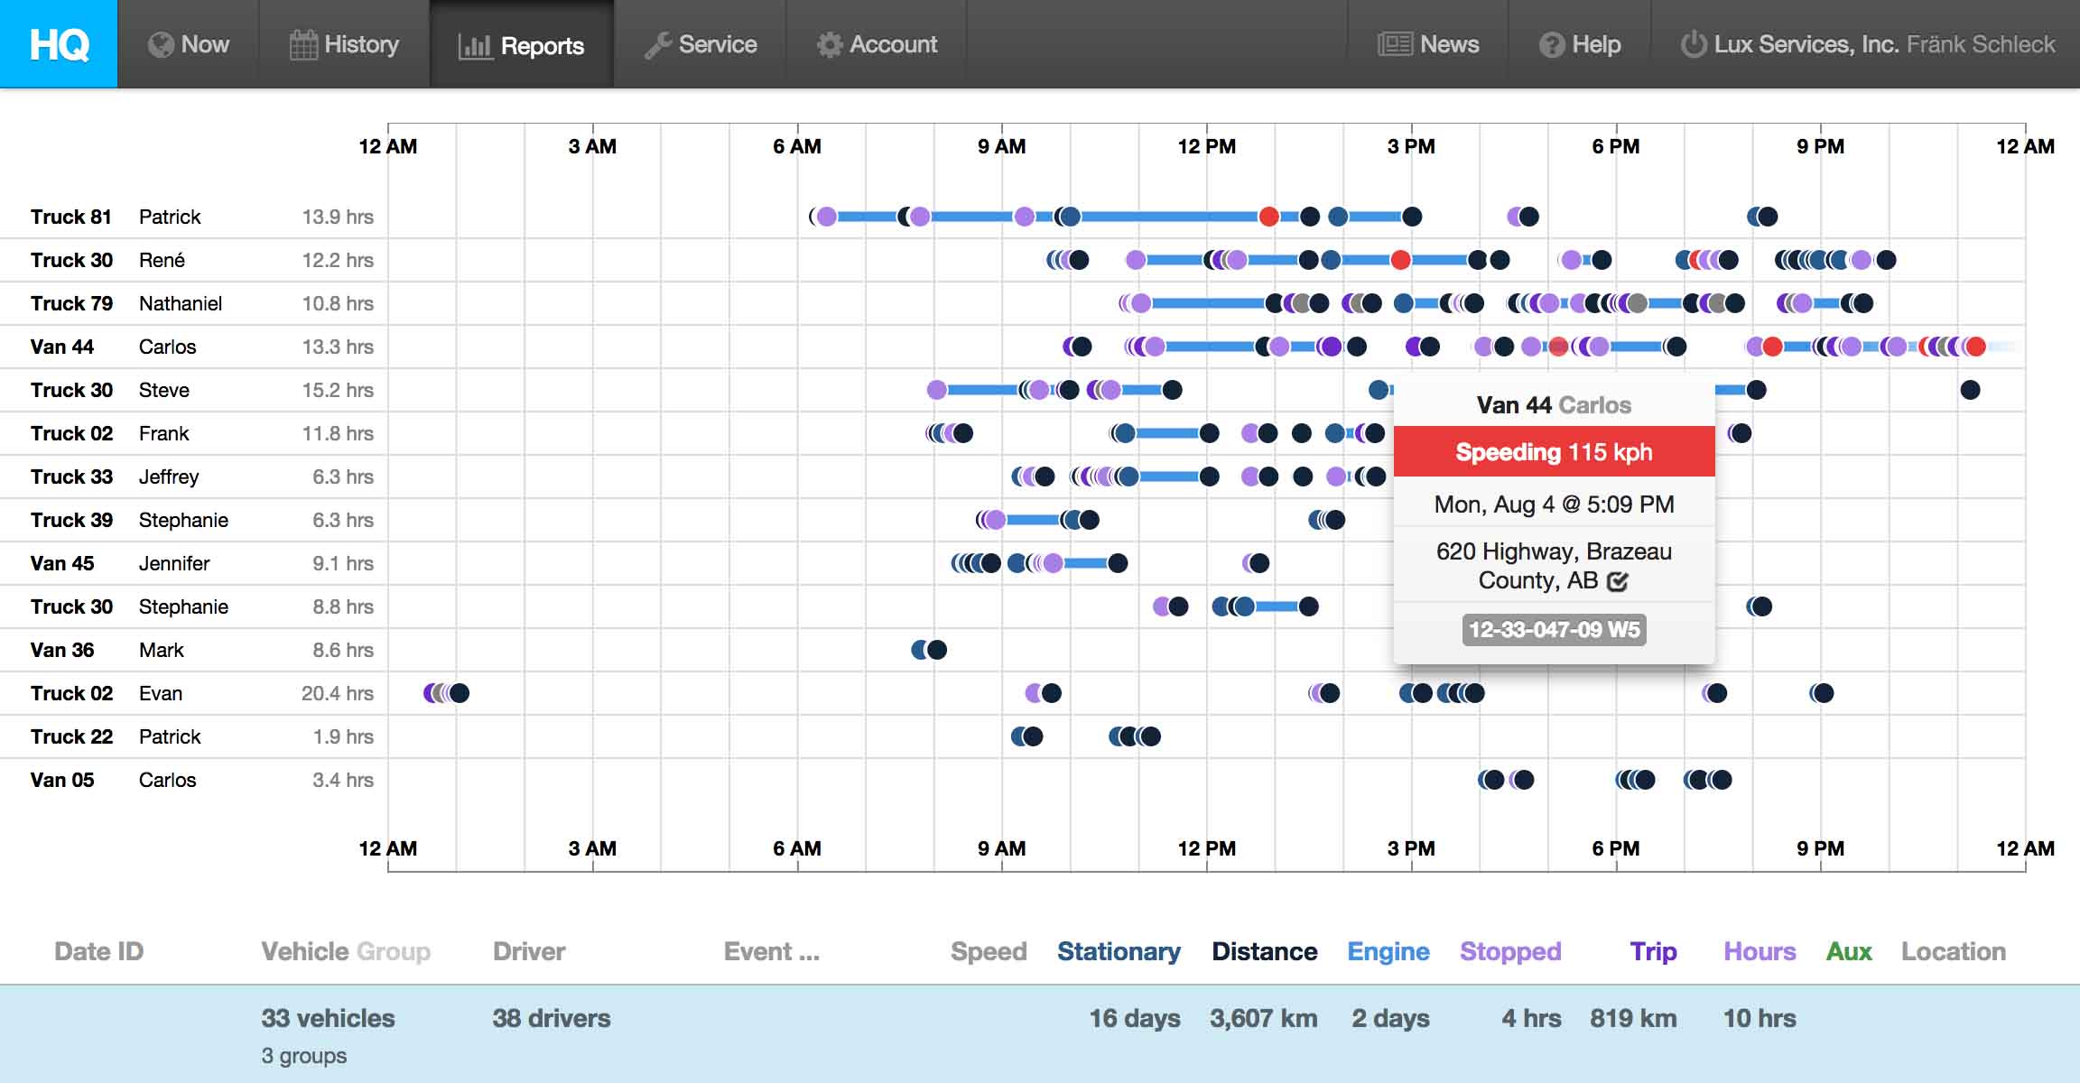Switch to the Reports tab
The width and height of the screenshot is (2080, 1083).
(522, 45)
